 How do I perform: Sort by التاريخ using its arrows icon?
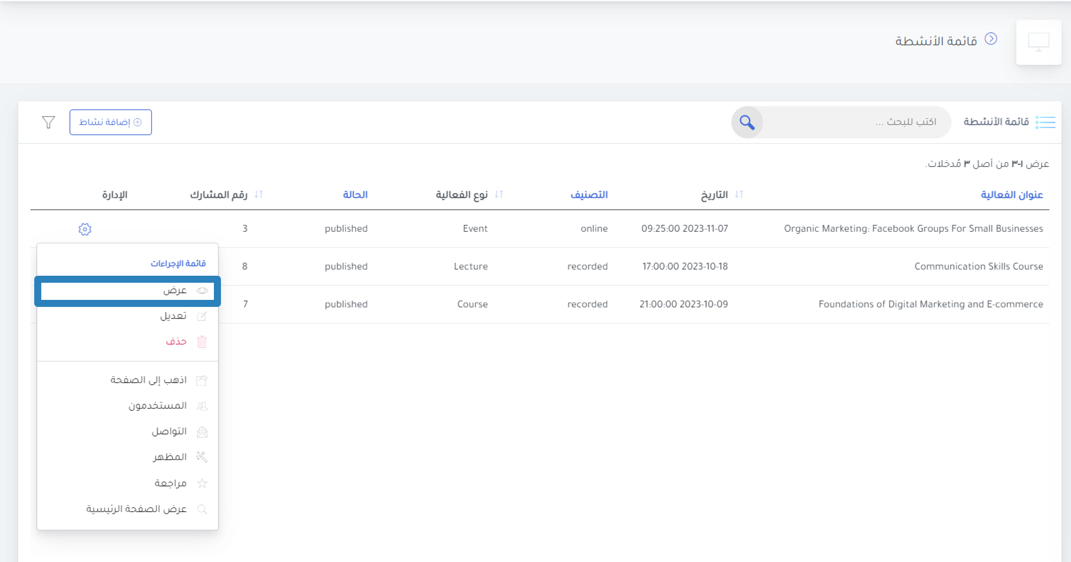coord(739,194)
